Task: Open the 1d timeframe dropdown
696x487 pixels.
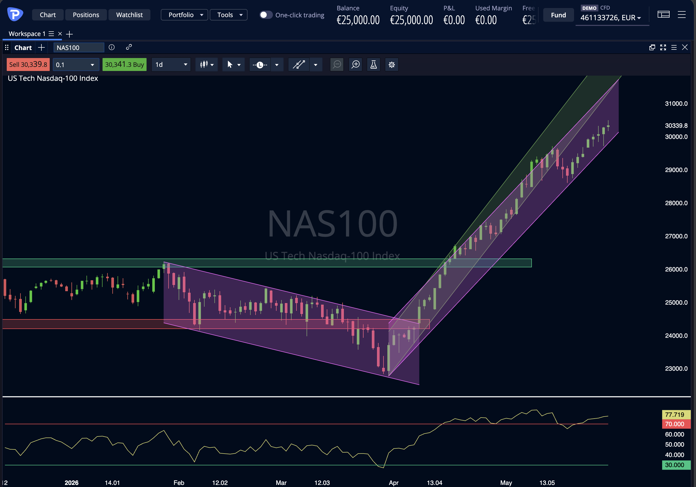Action: (x=171, y=65)
